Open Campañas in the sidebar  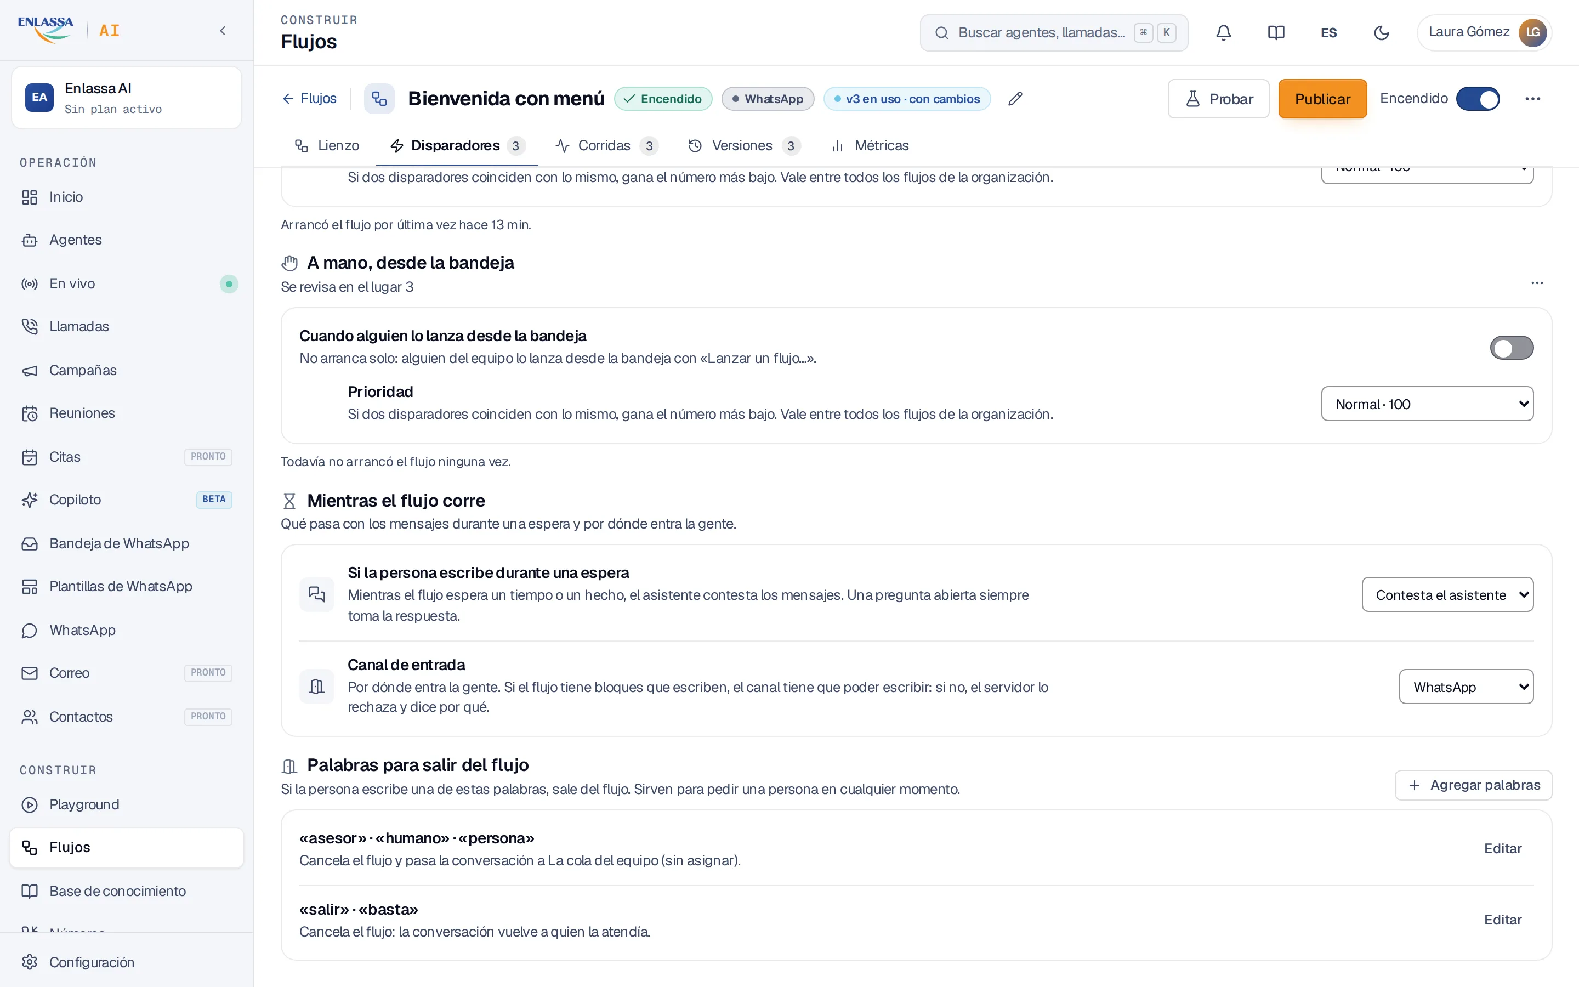tap(127, 370)
